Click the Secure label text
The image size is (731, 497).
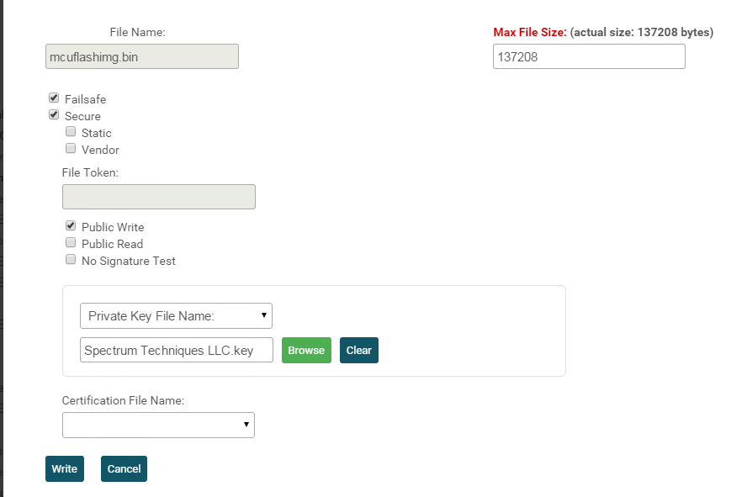coord(82,116)
